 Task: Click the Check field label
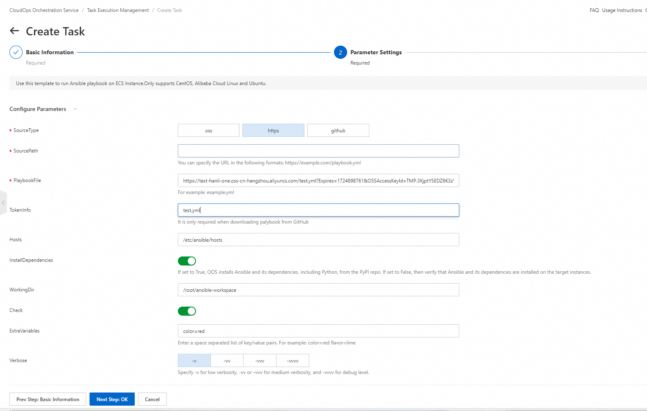click(x=16, y=310)
